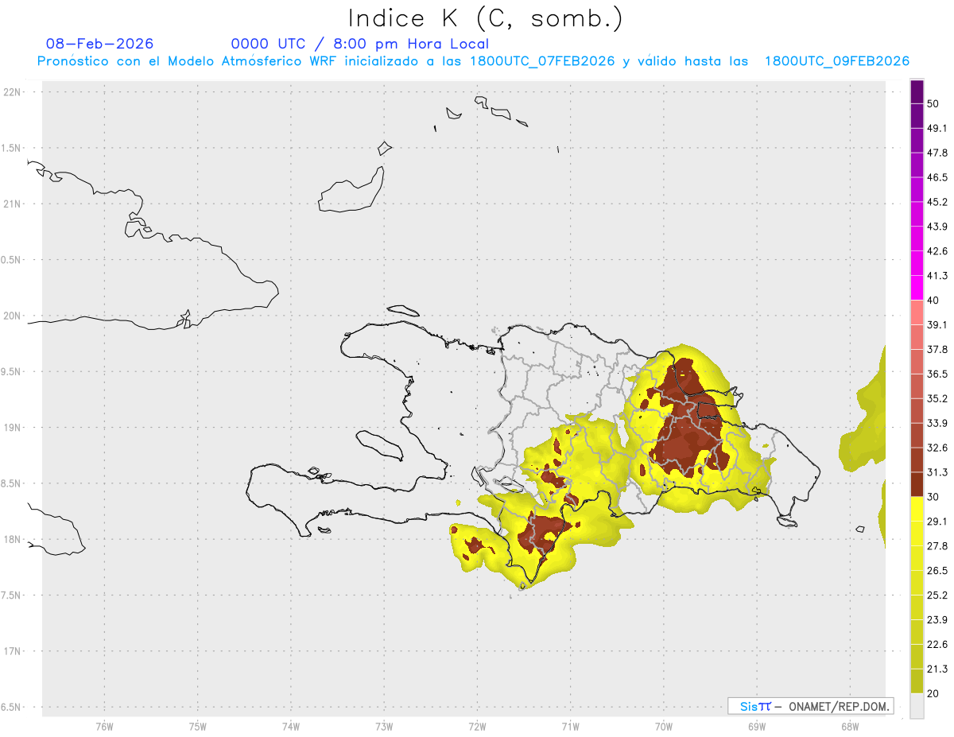Click the dark brown colorbar segment between 30 and 31.3
The width and height of the screenshot is (954, 737).
(x=917, y=484)
